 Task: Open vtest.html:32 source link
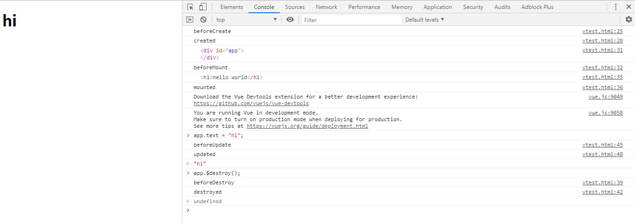[602, 67]
